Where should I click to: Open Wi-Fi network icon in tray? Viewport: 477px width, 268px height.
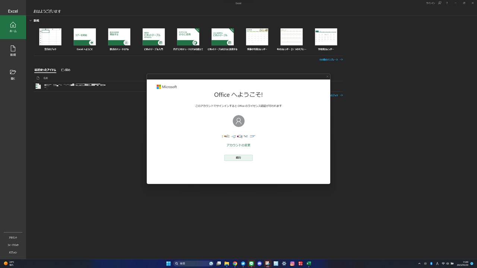click(443, 264)
